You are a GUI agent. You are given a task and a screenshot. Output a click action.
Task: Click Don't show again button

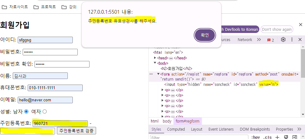pyautogui.click(x=277, y=30)
